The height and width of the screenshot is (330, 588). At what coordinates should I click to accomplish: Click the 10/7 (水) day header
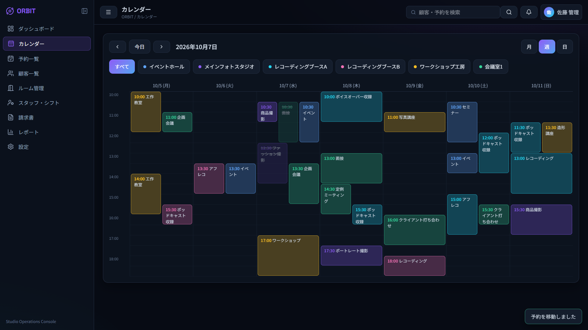coord(288,86)
